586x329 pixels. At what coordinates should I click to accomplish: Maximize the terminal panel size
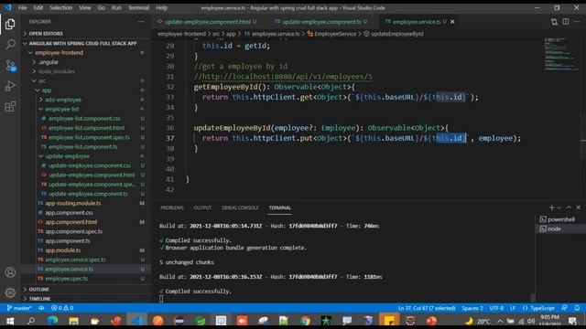click(x=569, y=207)
